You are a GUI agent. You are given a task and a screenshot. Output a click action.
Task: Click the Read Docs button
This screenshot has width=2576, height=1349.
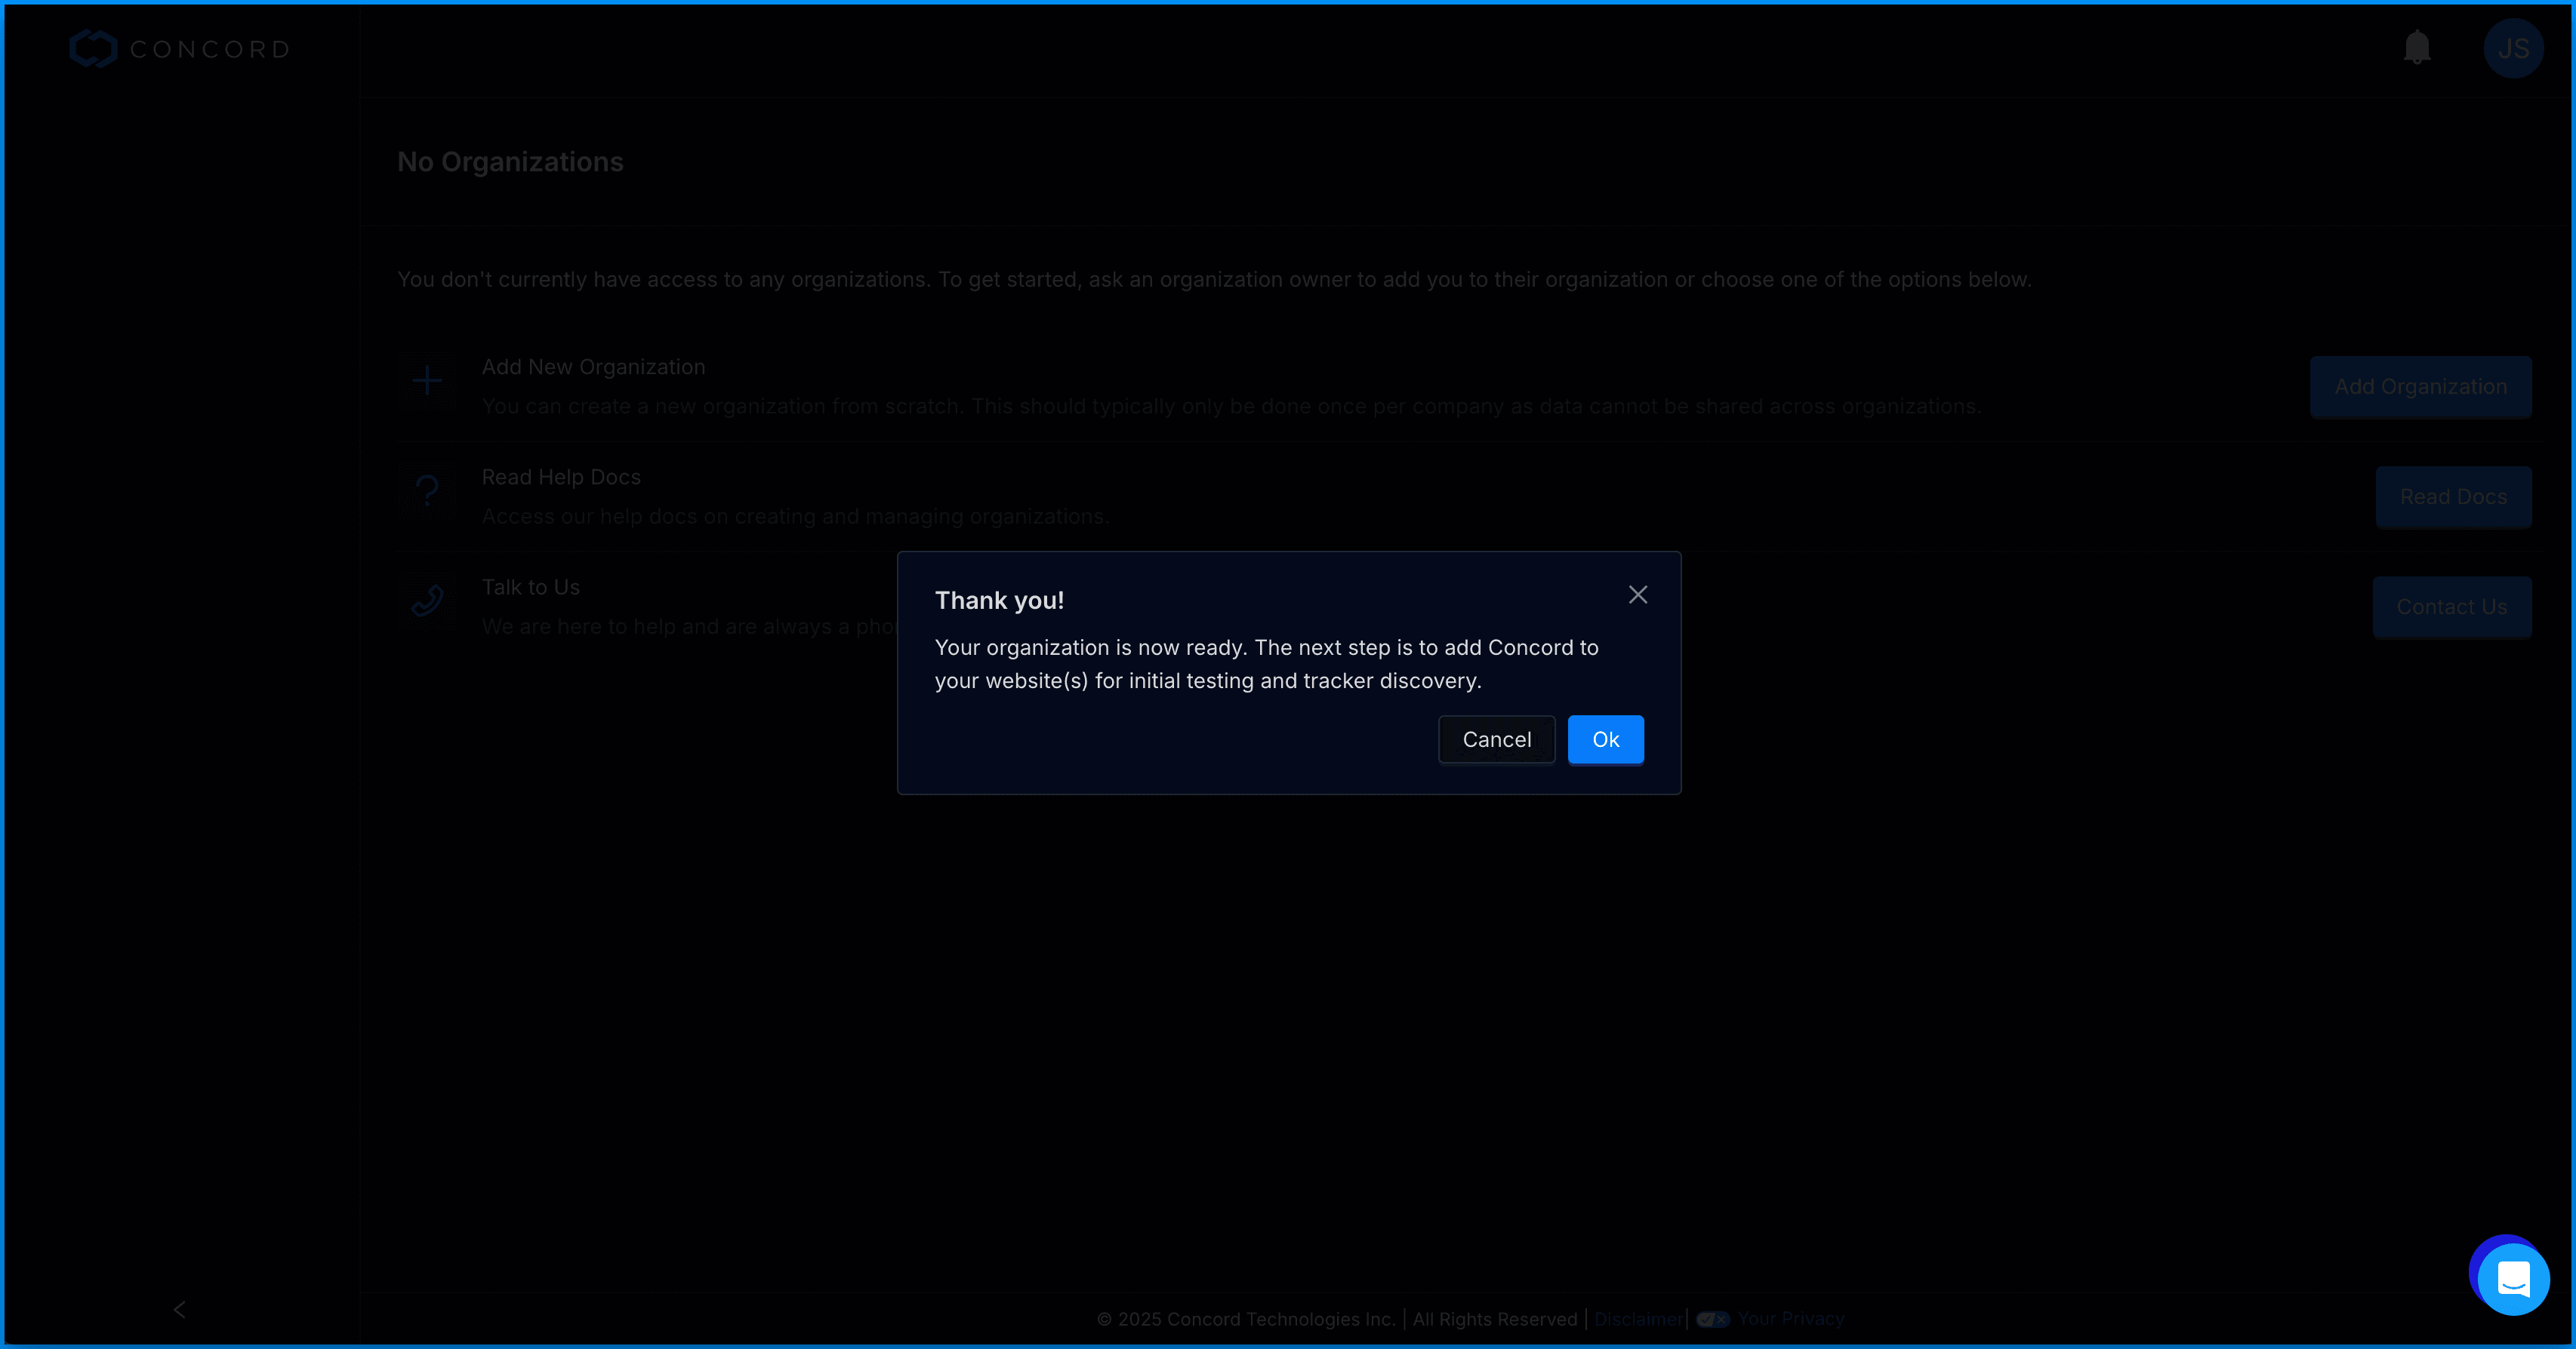click(2452, 496)
